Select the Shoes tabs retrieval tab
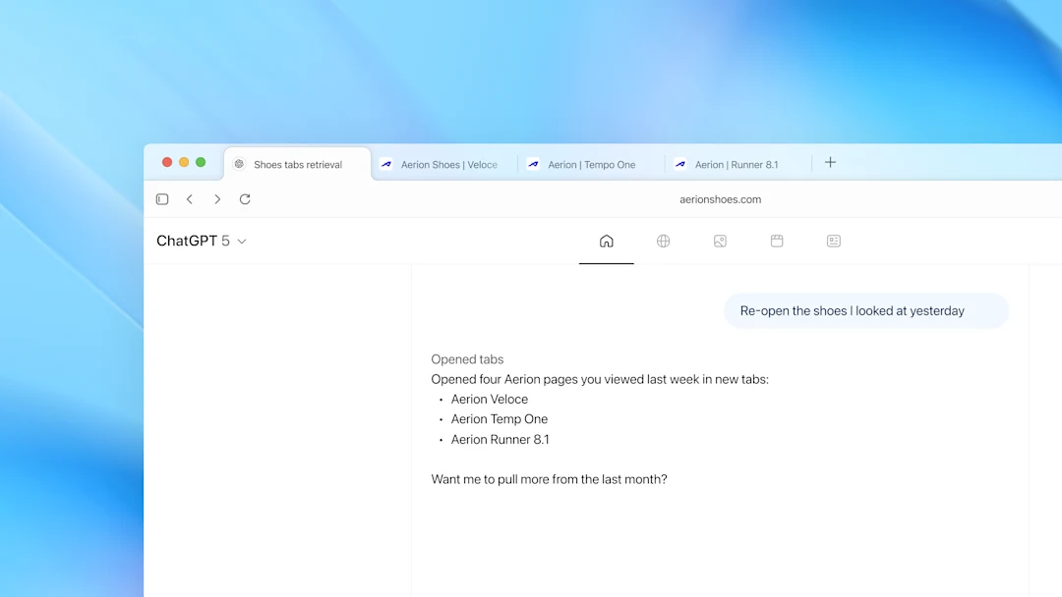 (x=297, y=164)
